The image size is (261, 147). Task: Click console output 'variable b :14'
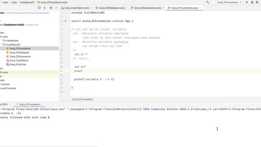[x=11, y=114]
